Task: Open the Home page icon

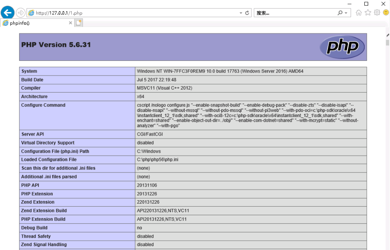Action: [x=359, y=12]
